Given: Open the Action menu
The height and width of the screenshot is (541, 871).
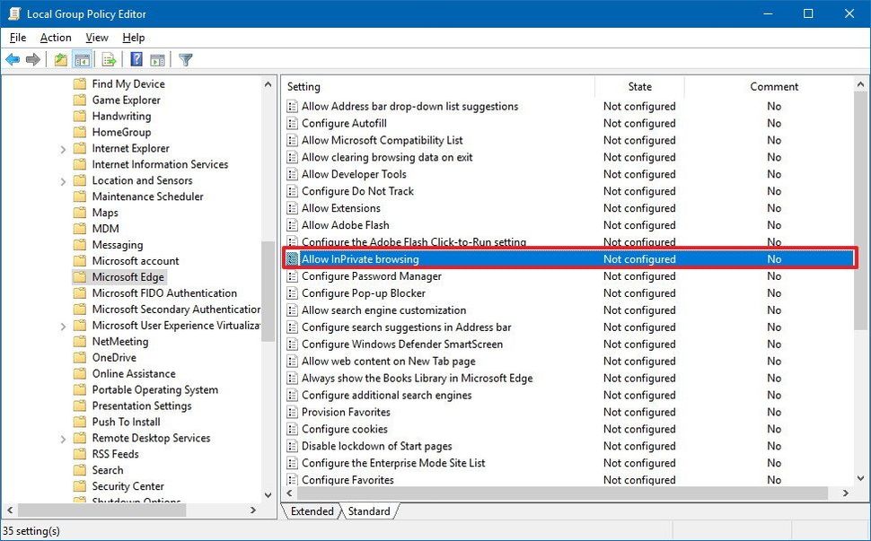Looking at the screenshot, I should [55, 37].
